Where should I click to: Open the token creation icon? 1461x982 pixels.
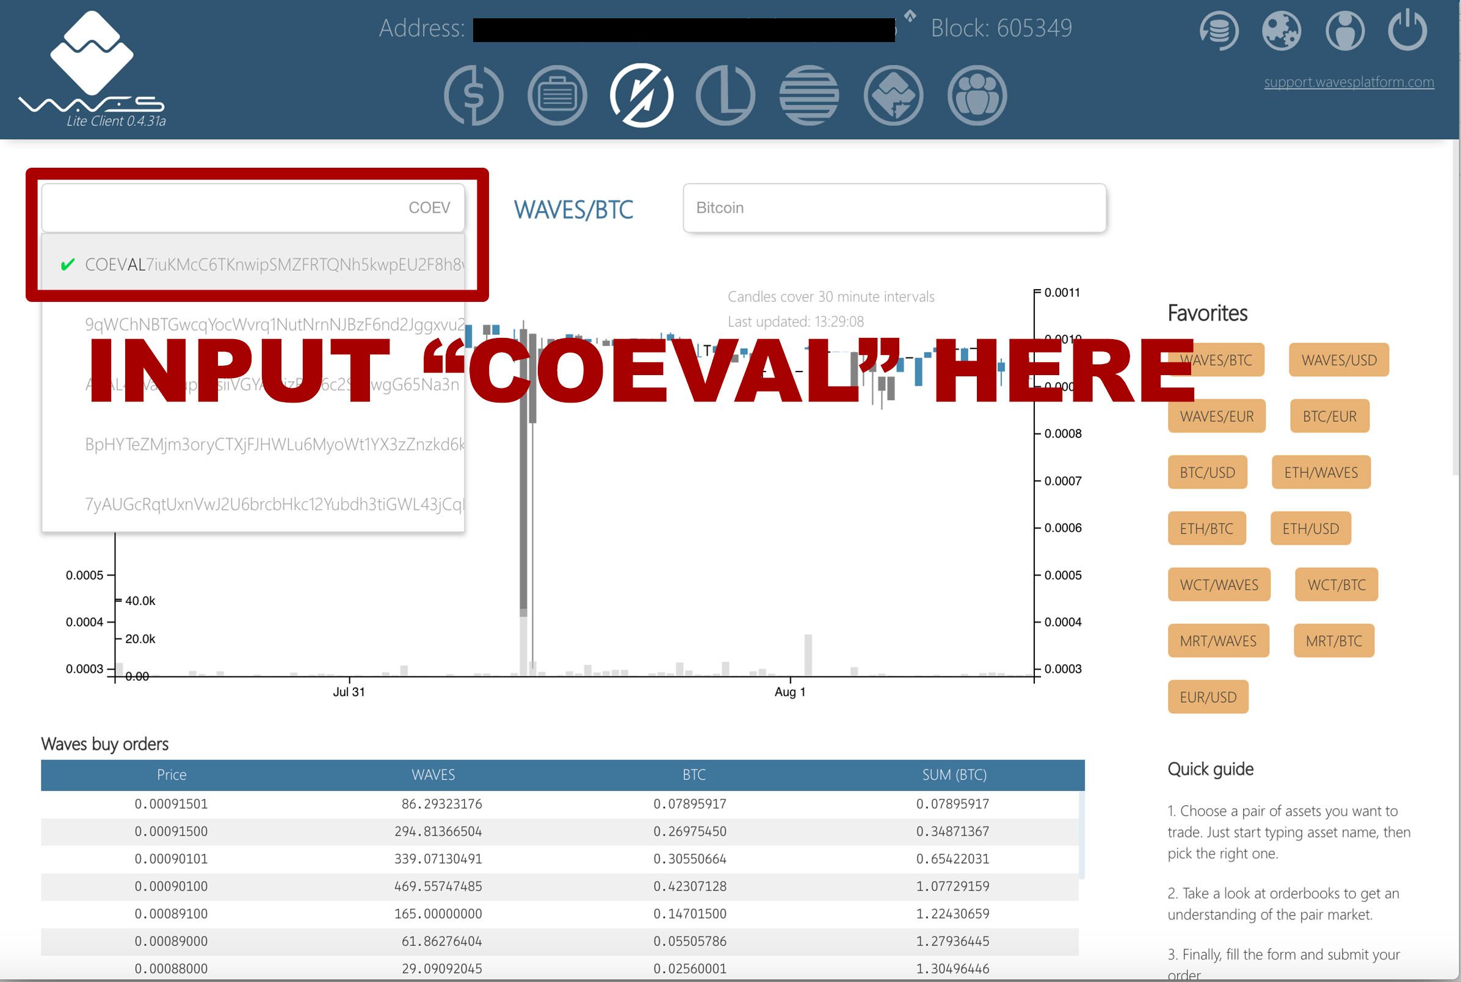click(x=893, y=95)
